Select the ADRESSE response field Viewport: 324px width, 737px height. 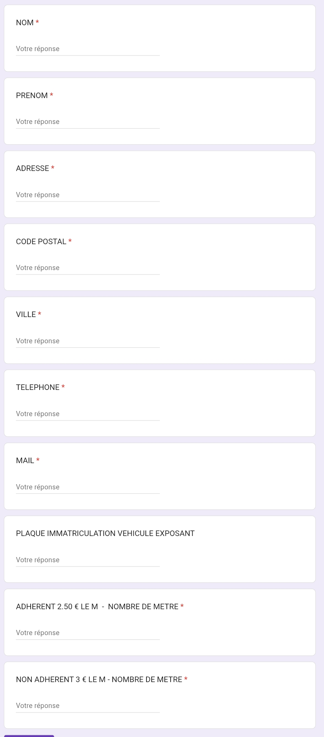pyautogui.click(x=88, y=195)
